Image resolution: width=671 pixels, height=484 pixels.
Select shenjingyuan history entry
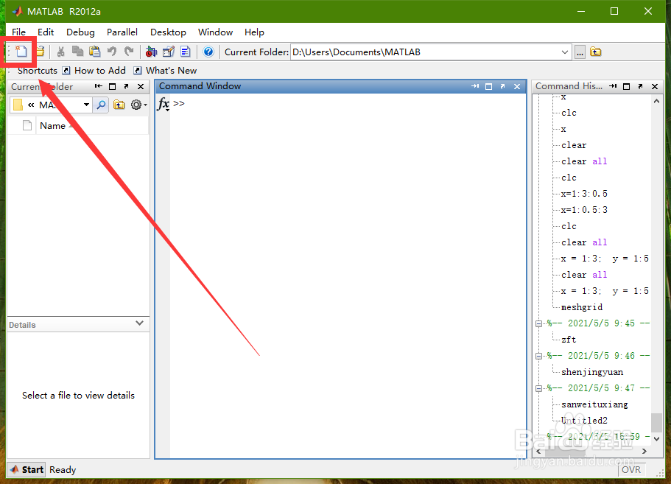(x=592, y=372)
